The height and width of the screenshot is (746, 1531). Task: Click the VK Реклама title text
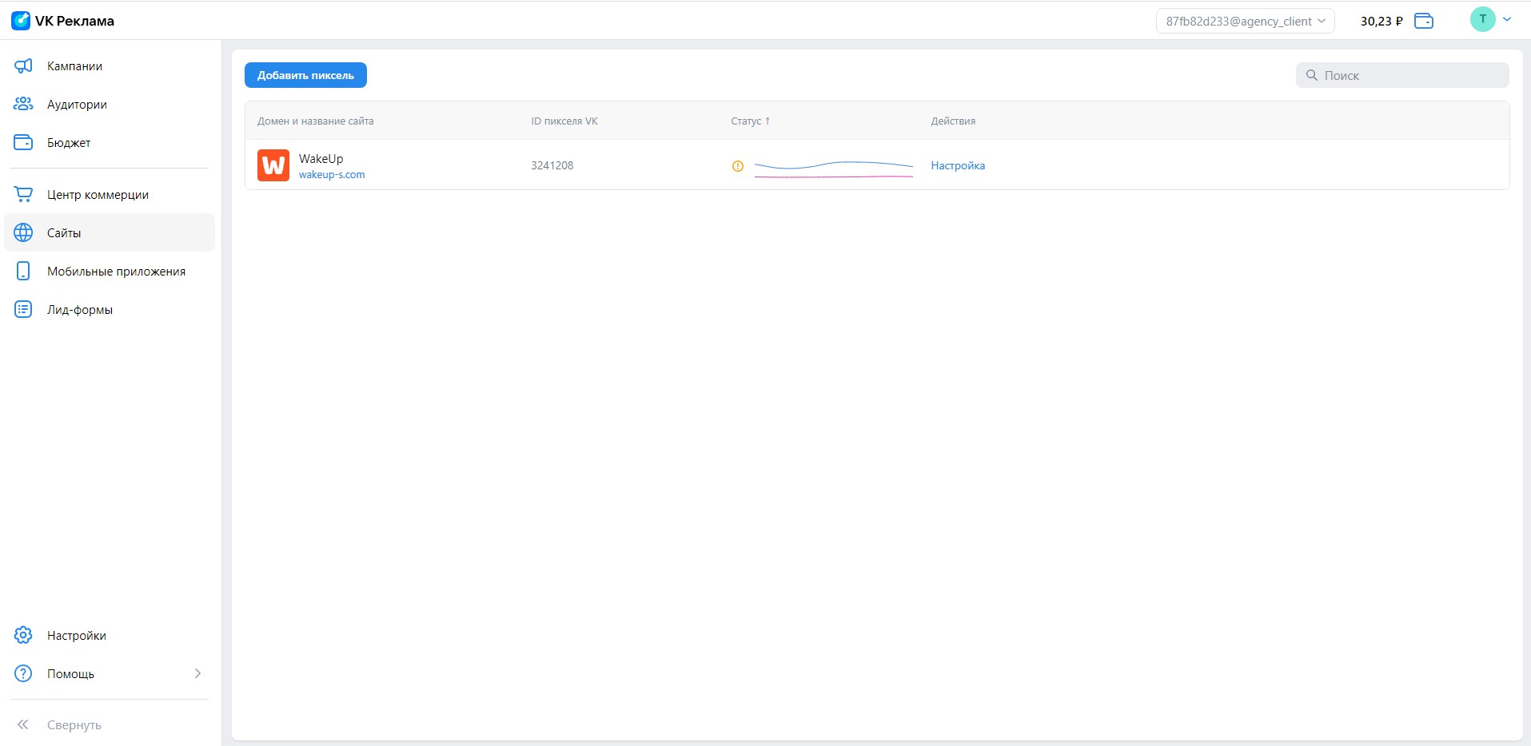tap(74, 22)
